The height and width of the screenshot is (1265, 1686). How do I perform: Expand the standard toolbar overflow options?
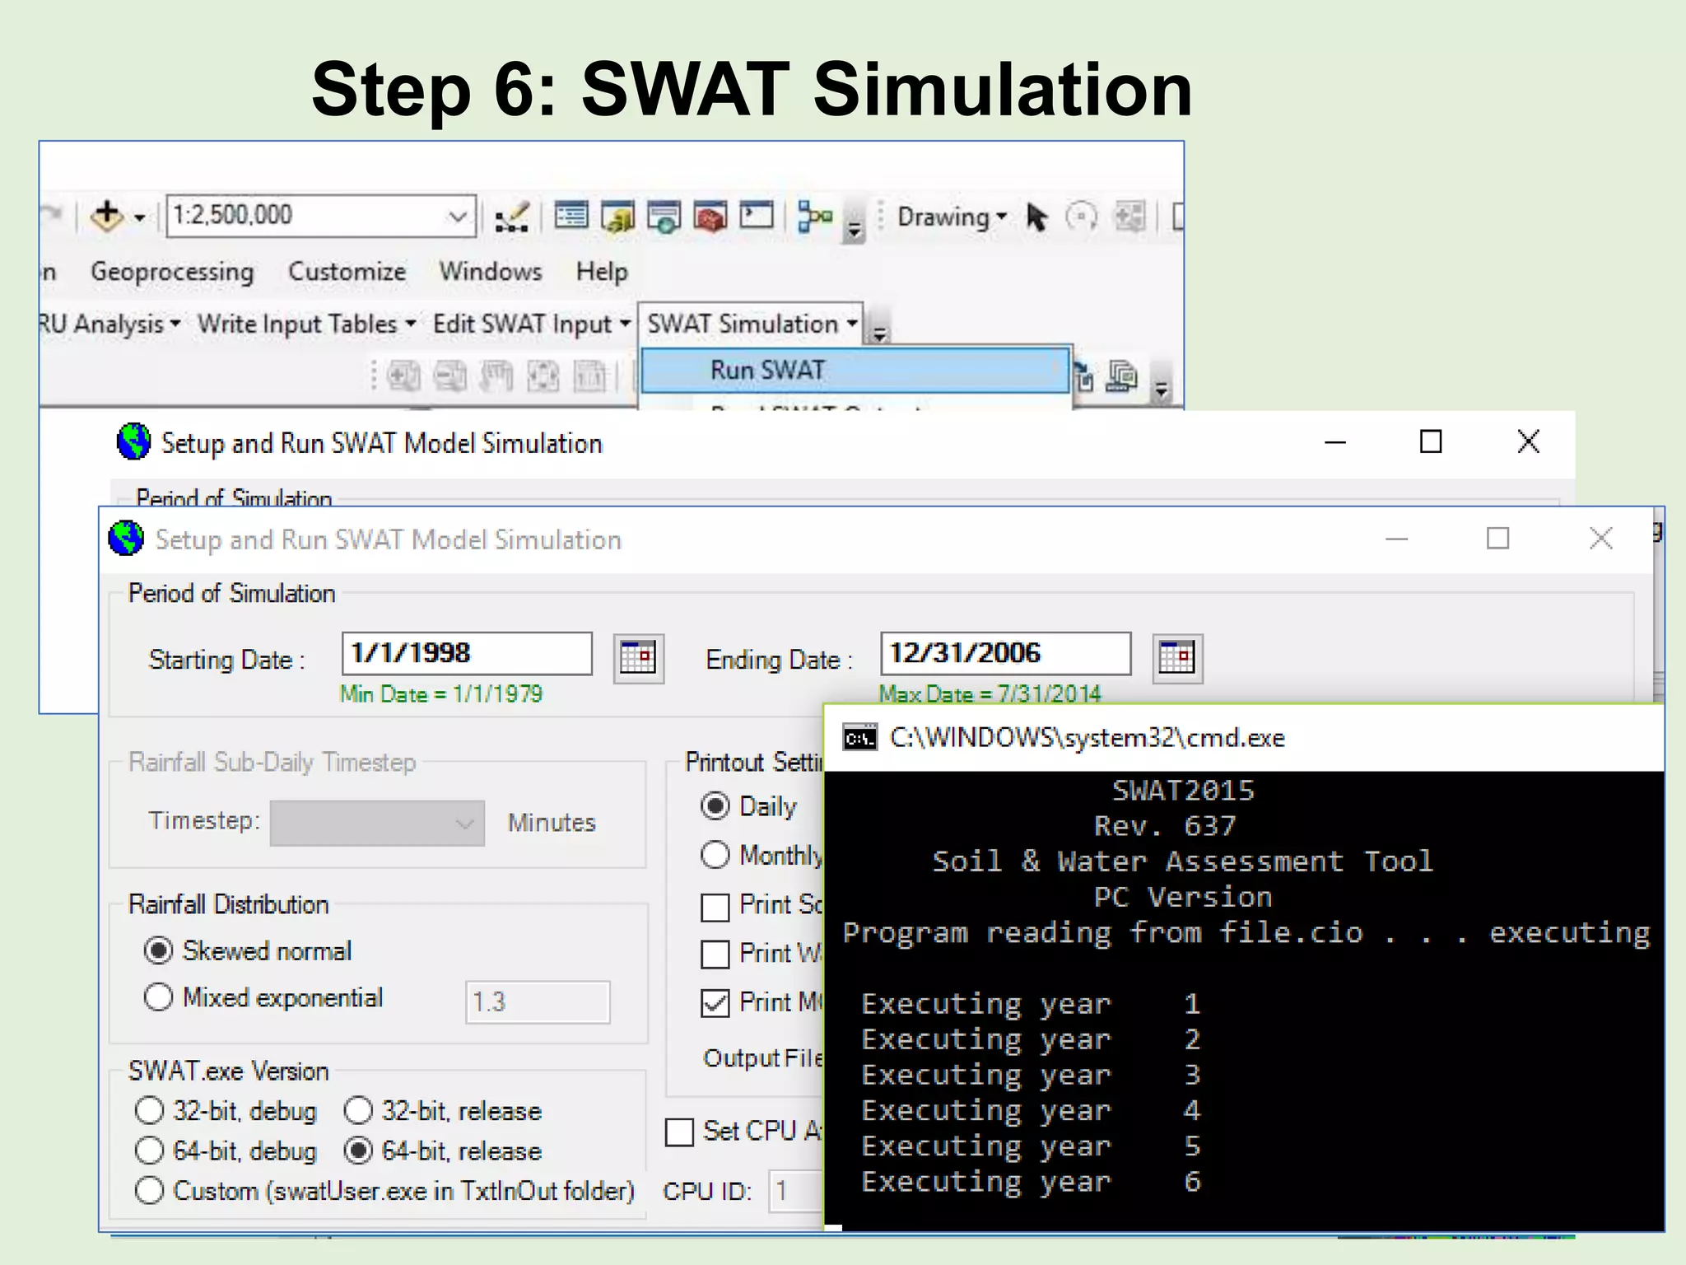(x=855, y=229)
